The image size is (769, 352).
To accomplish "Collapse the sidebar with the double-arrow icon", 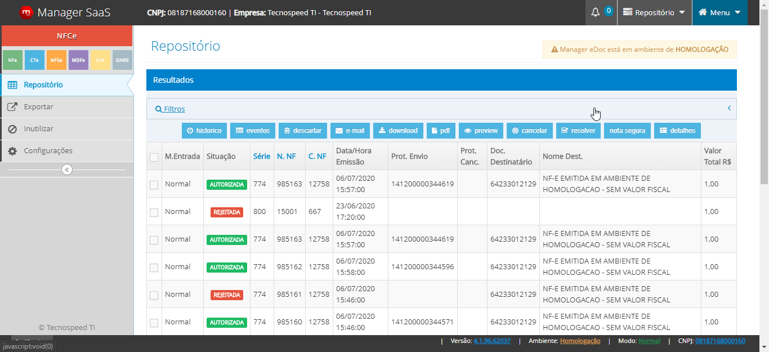I will click(x=67, y=170).
